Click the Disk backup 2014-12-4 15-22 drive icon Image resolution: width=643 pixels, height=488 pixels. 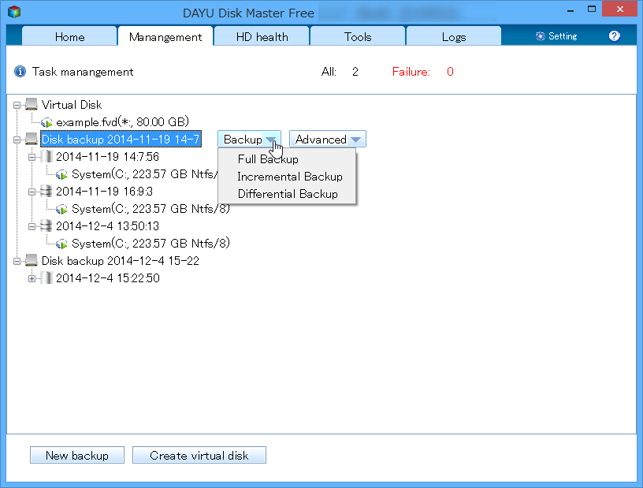[x=32, y=260]
